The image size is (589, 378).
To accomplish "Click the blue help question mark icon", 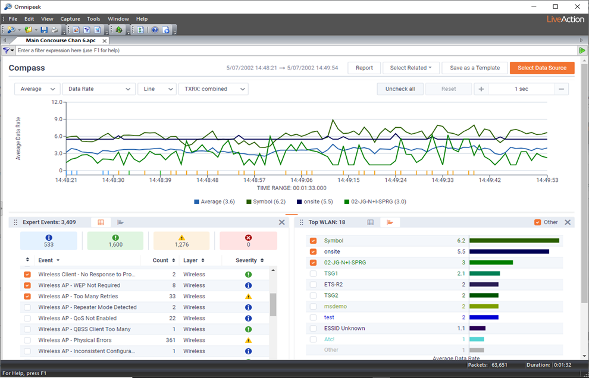I will click(155, 30).
